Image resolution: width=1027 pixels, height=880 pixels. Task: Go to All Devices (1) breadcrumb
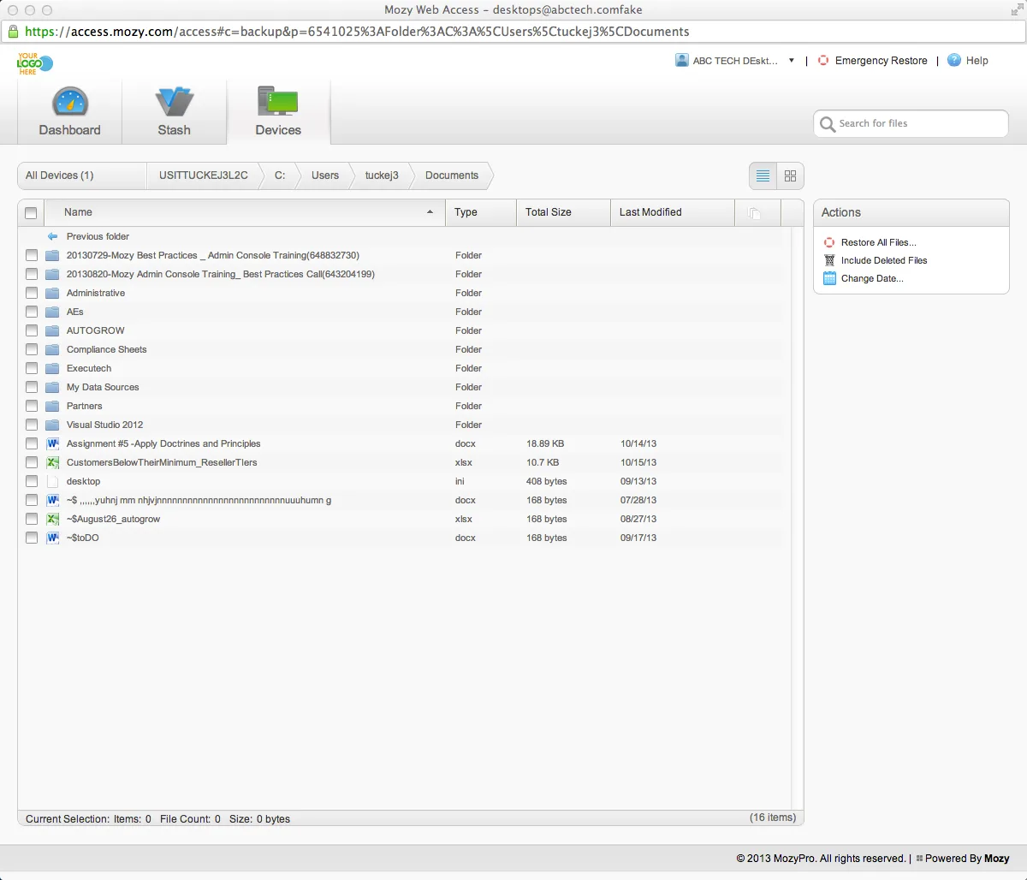point(81,175)
